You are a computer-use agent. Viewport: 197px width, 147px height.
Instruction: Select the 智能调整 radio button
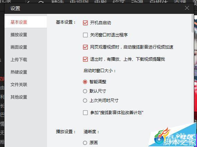(85, 82)
